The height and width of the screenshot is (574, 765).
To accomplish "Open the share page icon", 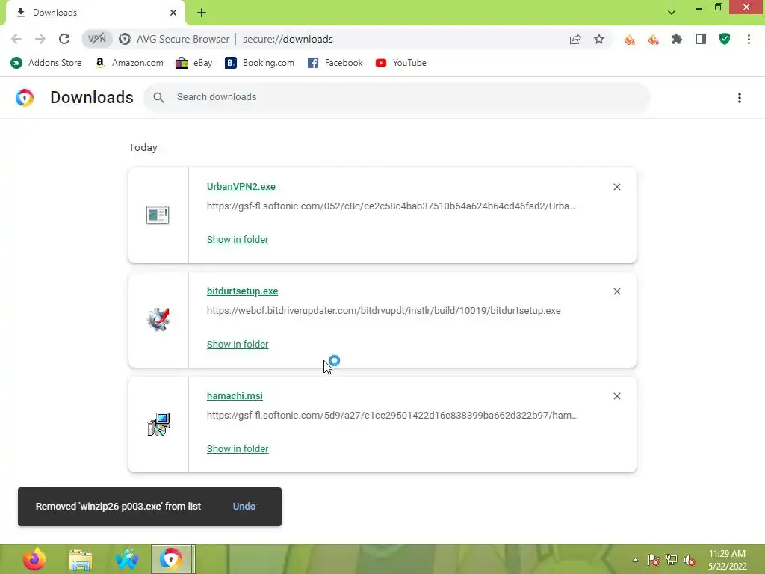I will click(x=575, y=39).
